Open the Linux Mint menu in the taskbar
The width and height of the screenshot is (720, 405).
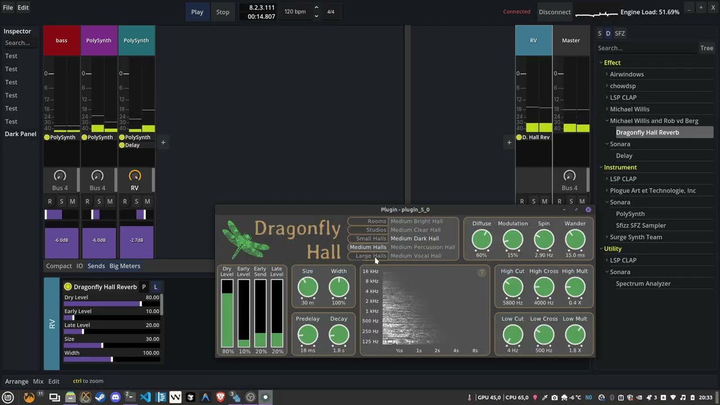tap(9, 397)
